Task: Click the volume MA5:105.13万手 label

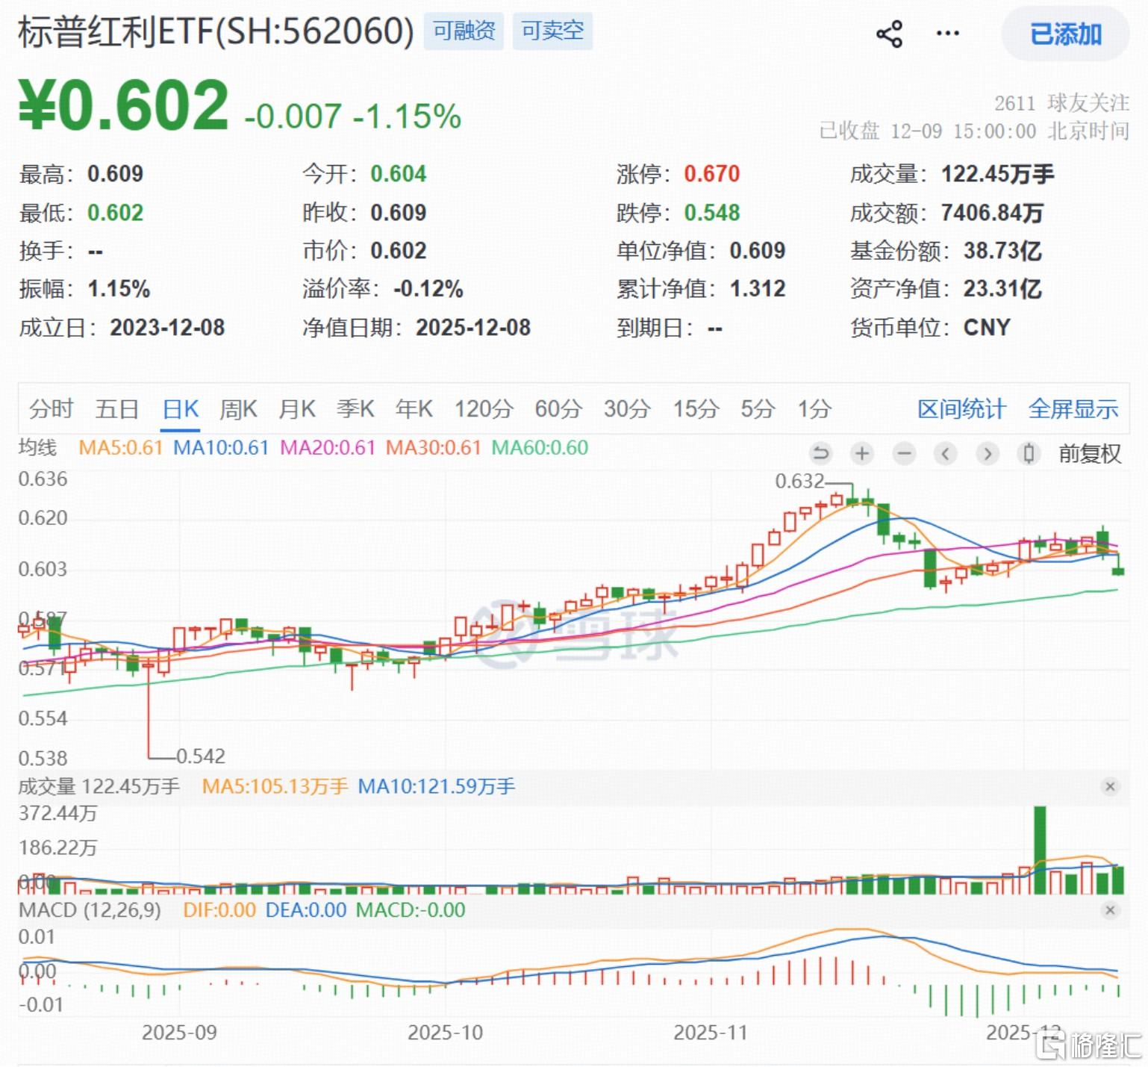Action: 275,786
